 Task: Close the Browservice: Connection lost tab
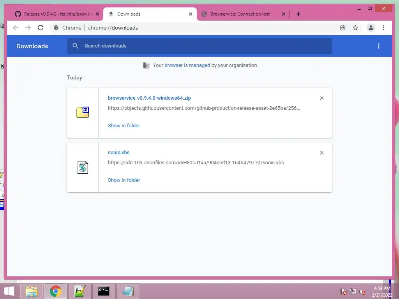(x=284, y=14)
